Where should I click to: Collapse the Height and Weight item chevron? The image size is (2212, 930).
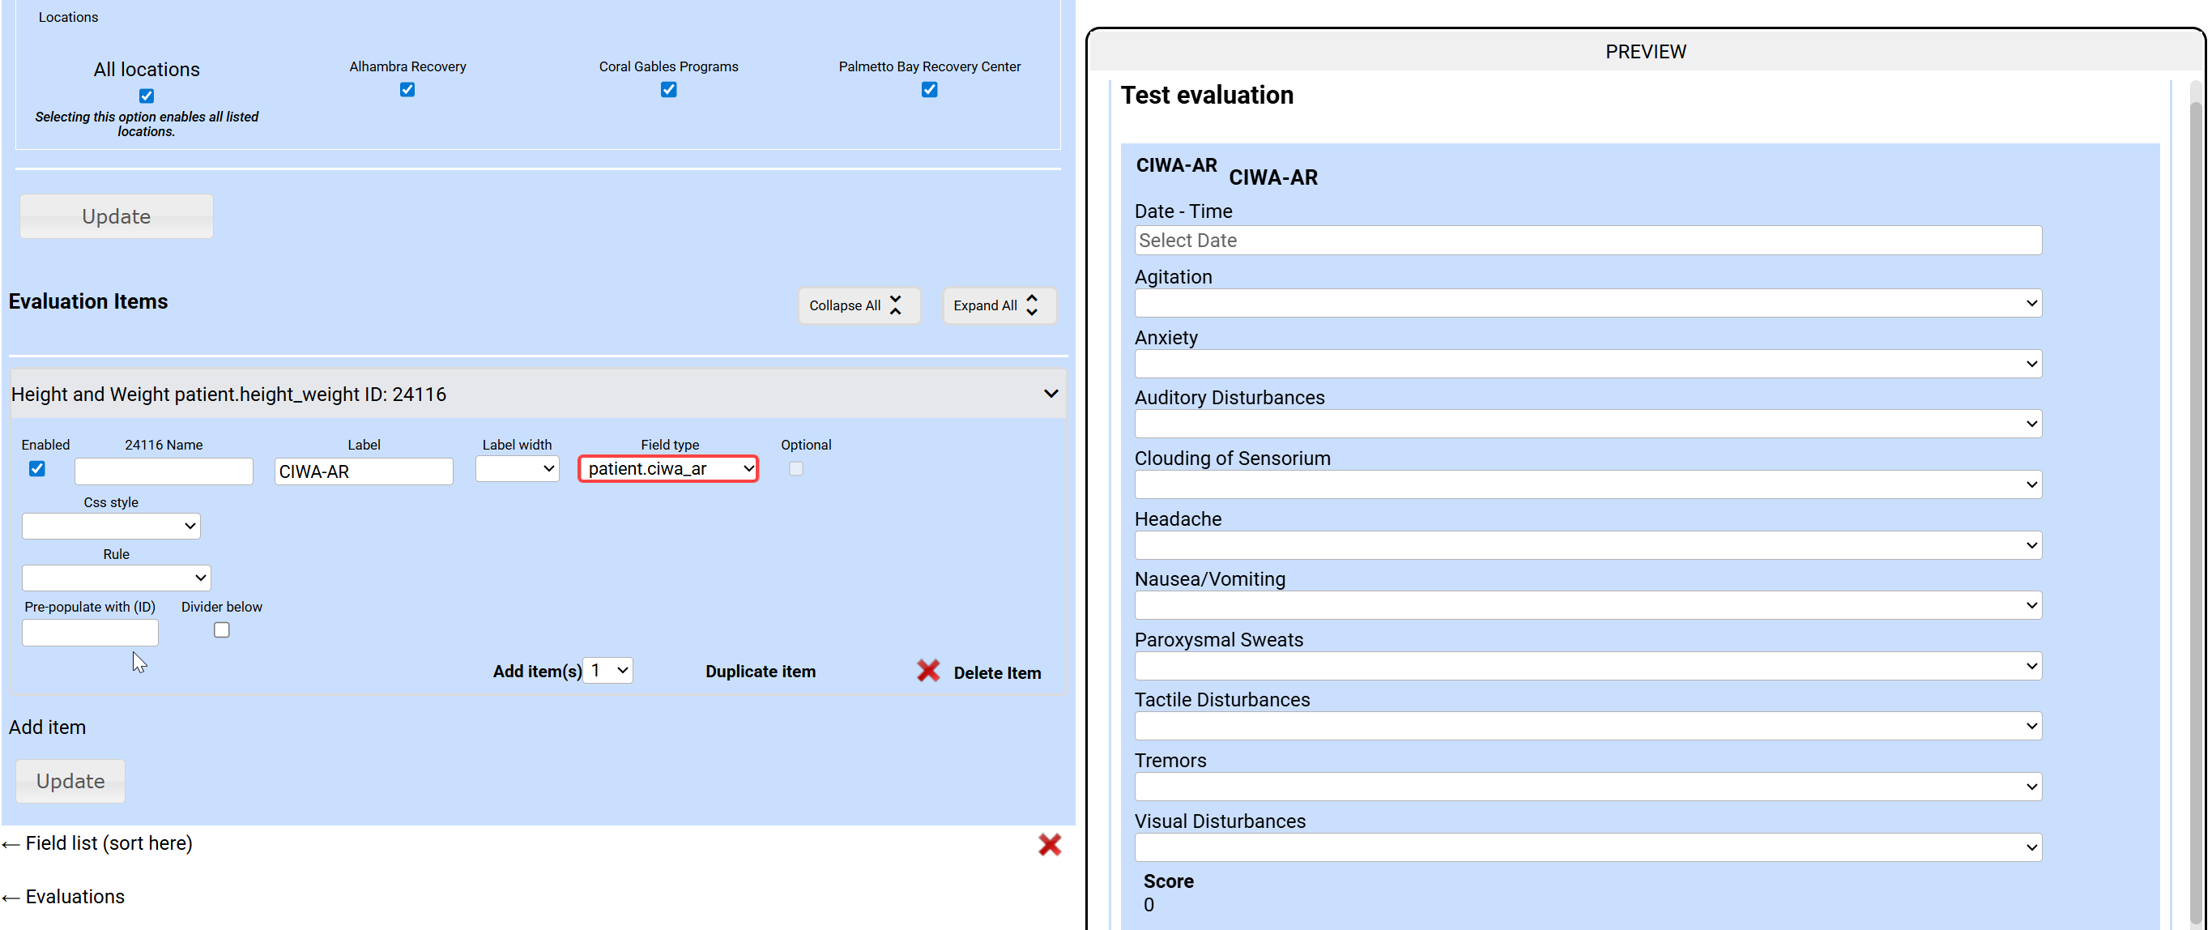(1051, 395)
